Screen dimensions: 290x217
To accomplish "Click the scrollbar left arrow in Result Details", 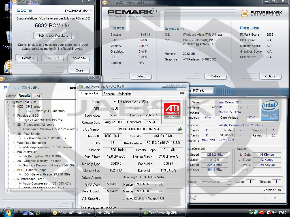I will pyautogui.click(x=7, y=190).
